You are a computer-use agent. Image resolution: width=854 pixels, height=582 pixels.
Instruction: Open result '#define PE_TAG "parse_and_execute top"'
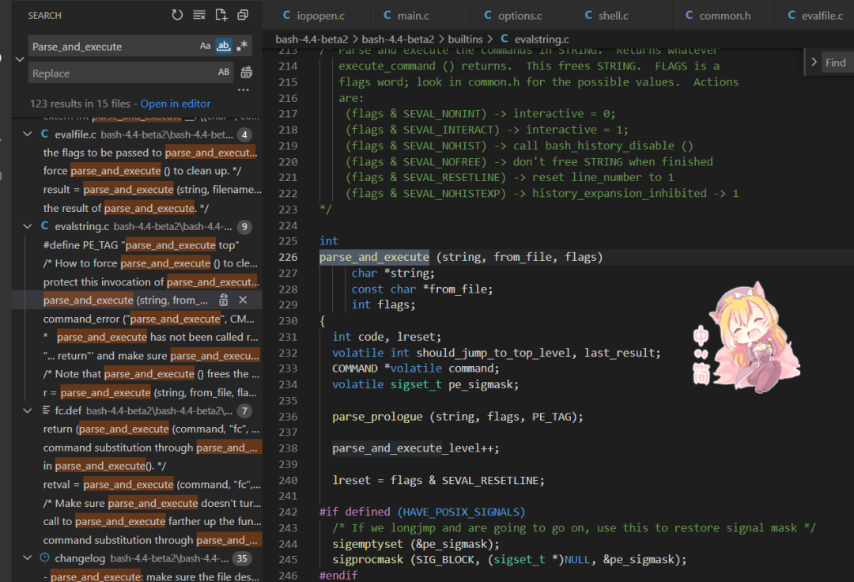(141, 245)
